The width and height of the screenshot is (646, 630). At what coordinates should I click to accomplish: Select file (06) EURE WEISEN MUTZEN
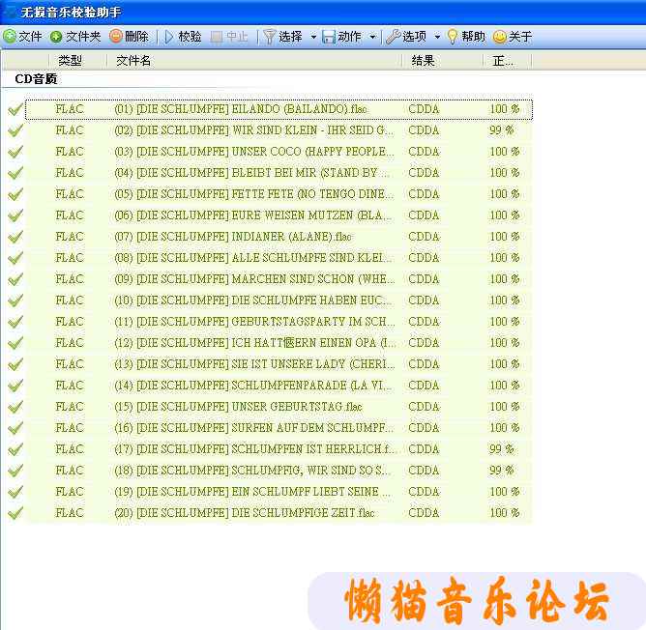pos(253,215)
